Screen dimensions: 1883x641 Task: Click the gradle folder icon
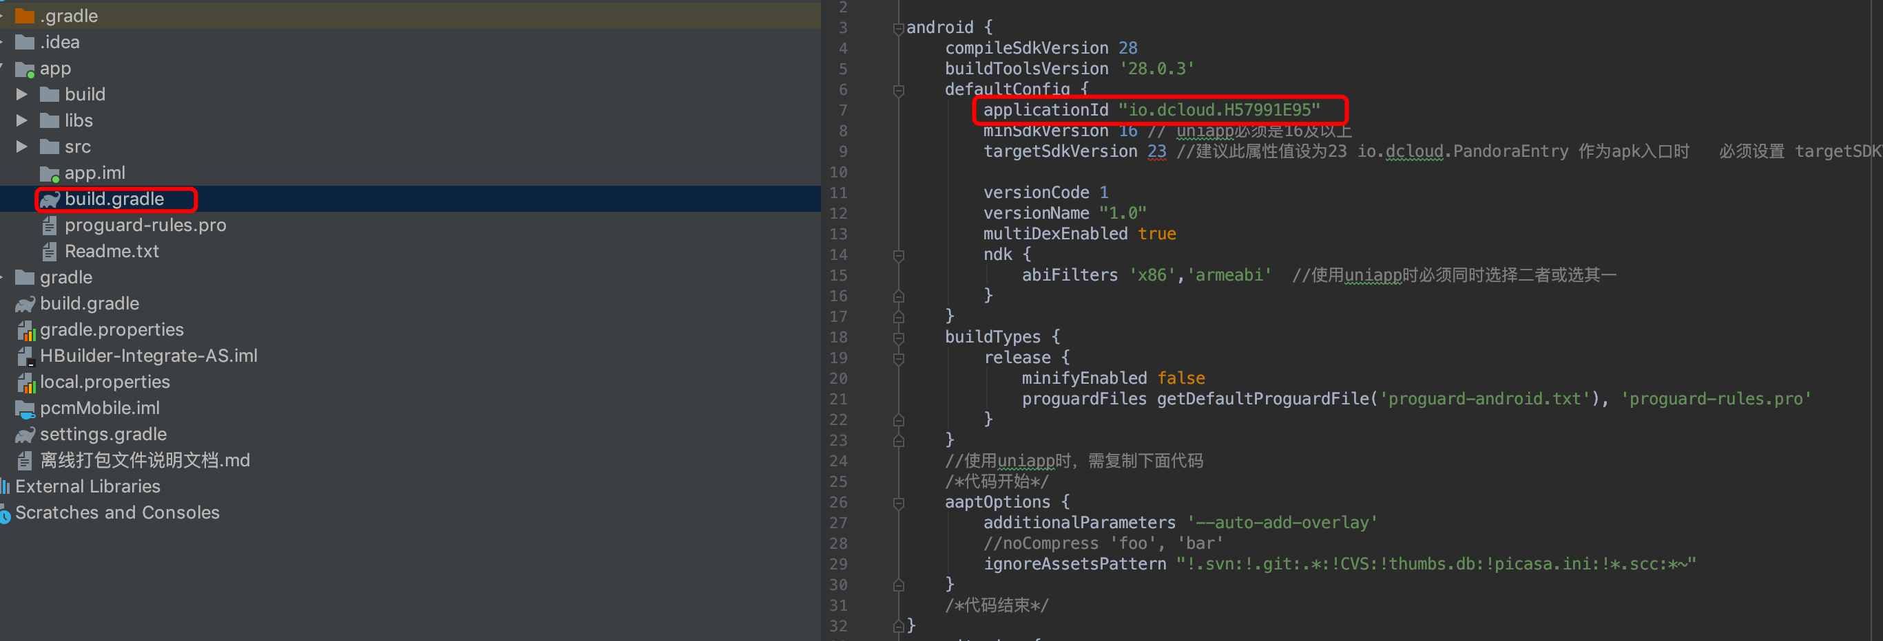(x=25, y=277)
